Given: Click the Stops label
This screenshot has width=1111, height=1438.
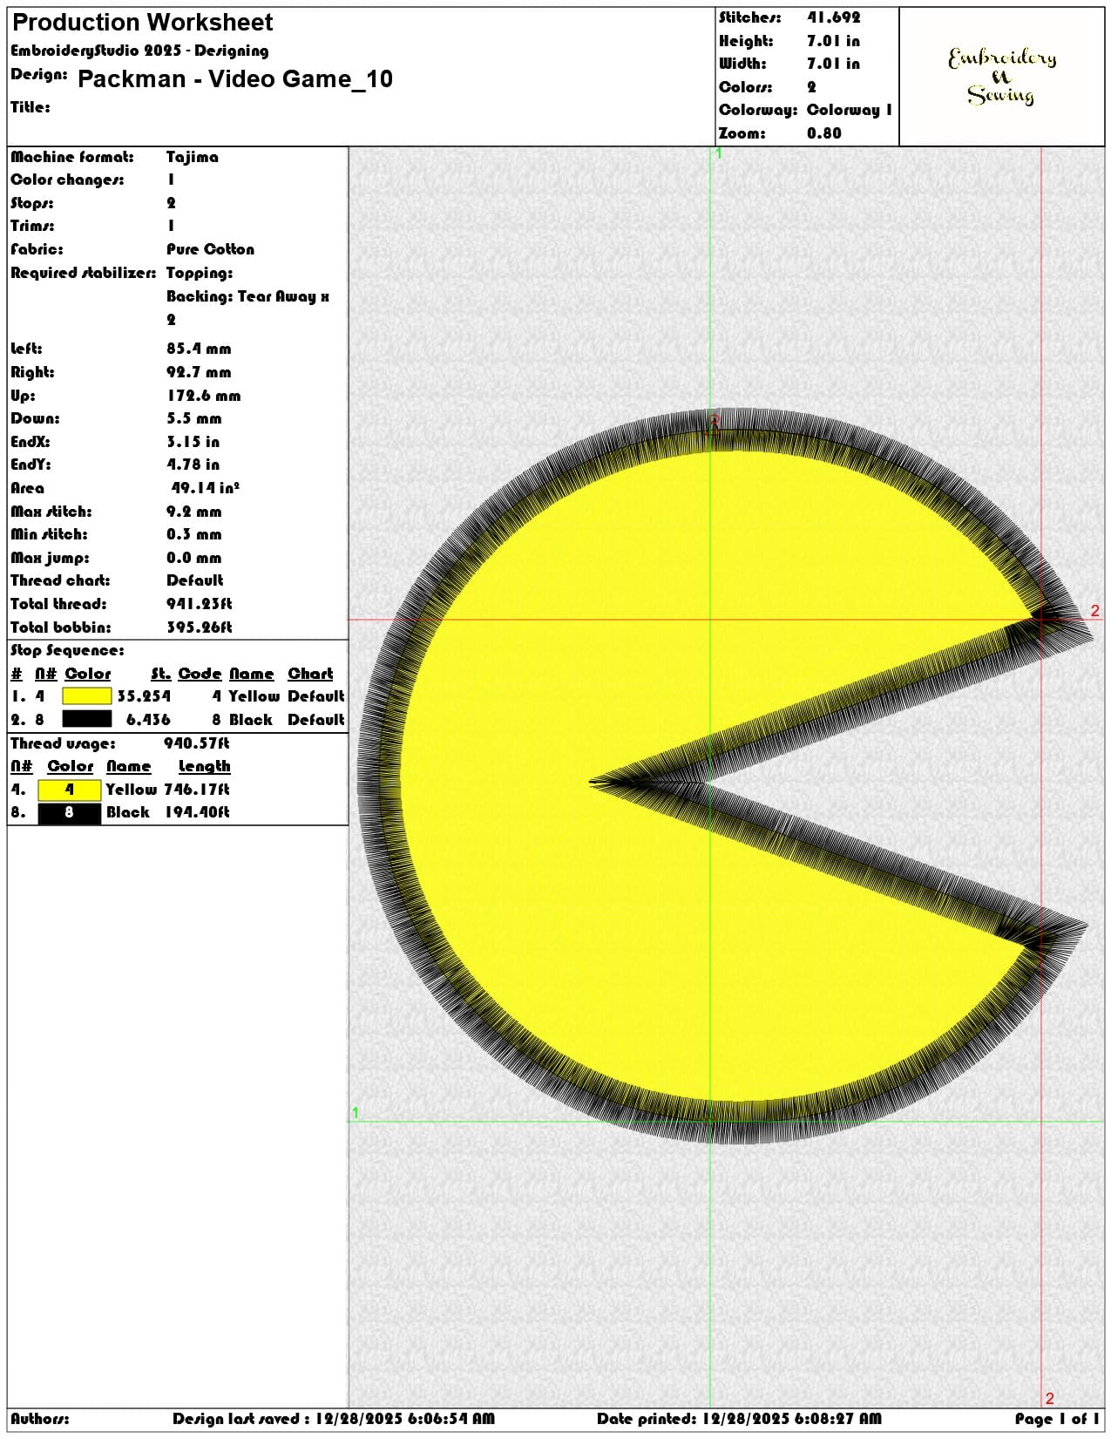Looking at the screenshot, I should pyautogui.click(x=32, y=203).
